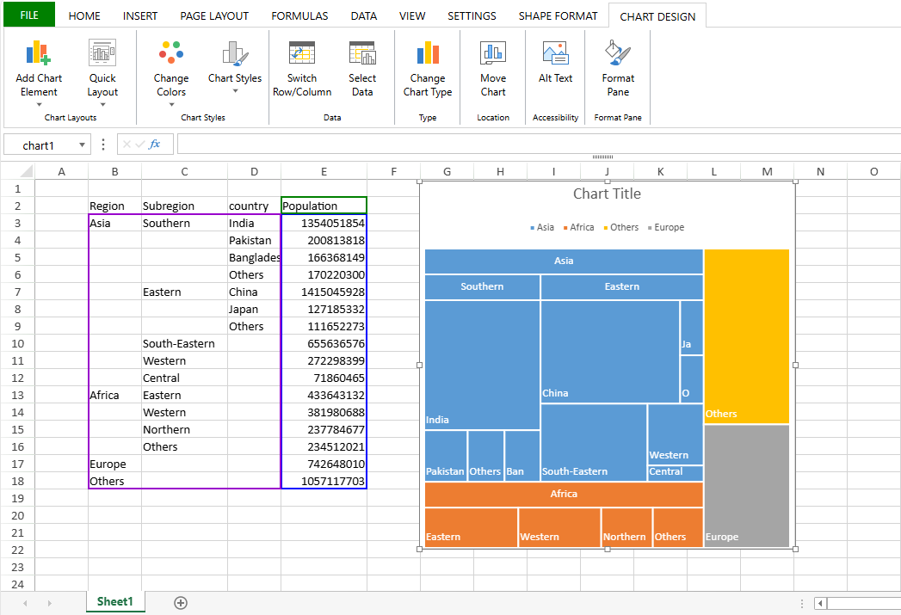901x615 pixels.
Task: Select the India treemap rectangle
Action: pos(482,365)
